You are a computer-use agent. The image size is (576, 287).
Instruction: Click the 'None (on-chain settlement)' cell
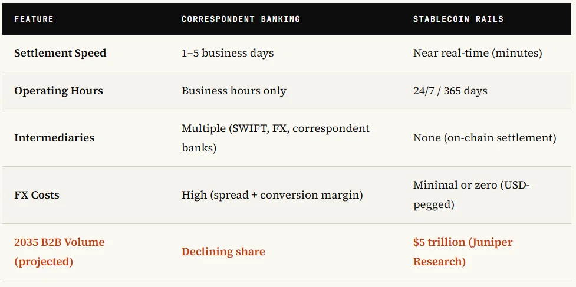point(484,138)
